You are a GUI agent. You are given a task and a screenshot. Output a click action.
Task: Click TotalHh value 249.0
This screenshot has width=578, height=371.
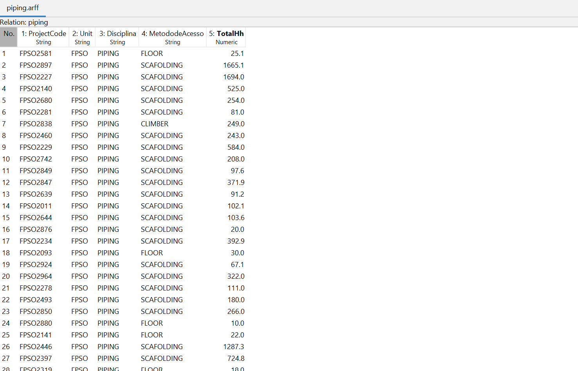[x=236, y=124]
